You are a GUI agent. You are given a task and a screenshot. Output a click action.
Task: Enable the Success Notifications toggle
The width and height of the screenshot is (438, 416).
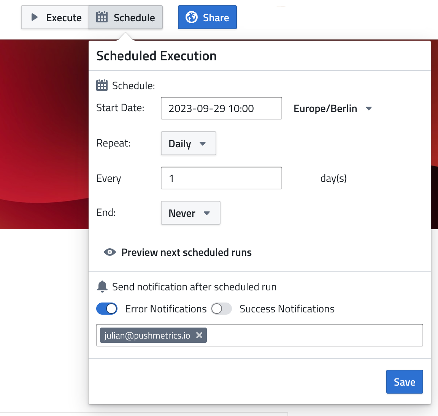222,309
